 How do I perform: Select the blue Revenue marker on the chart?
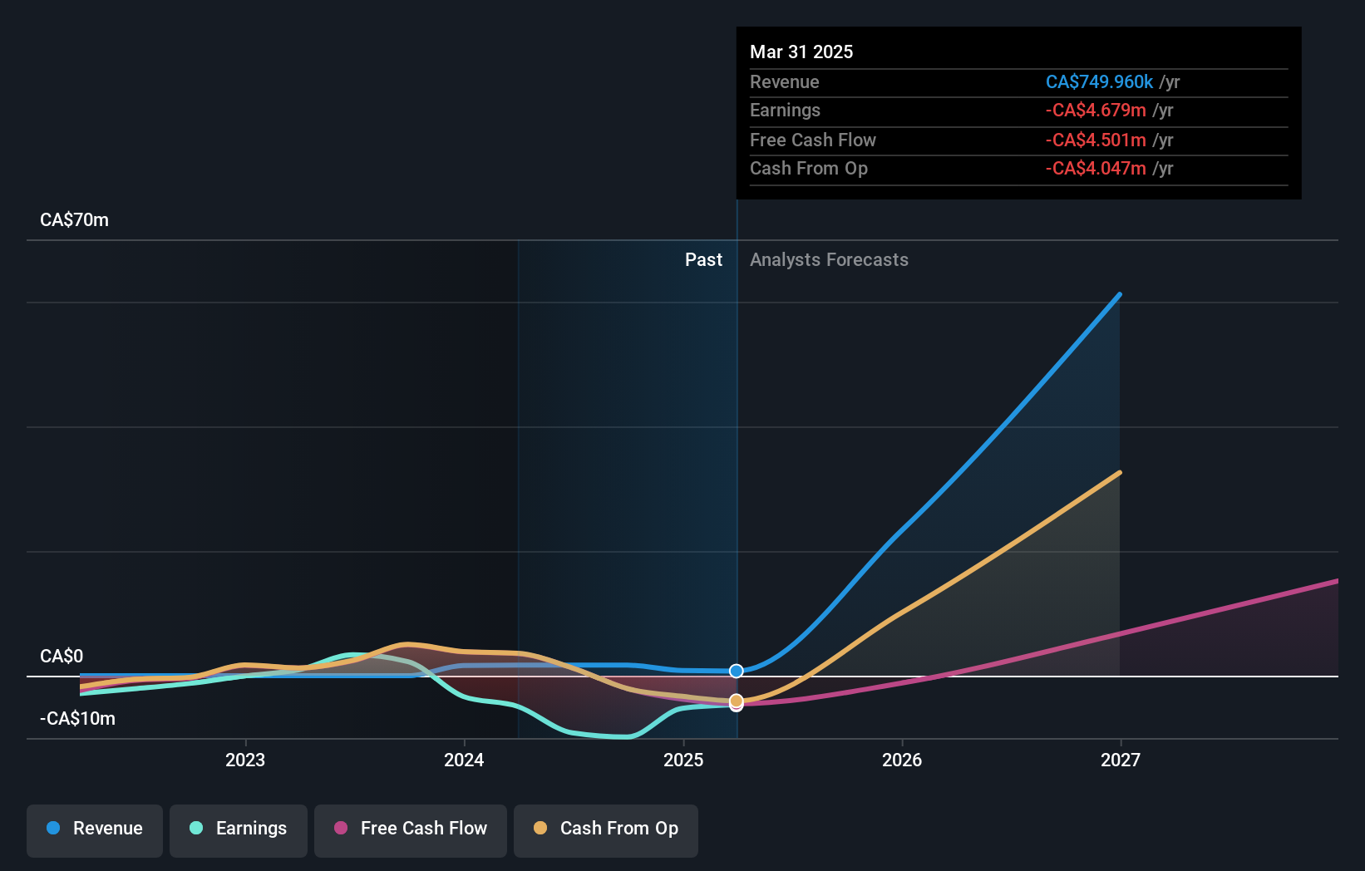[736, 670]
